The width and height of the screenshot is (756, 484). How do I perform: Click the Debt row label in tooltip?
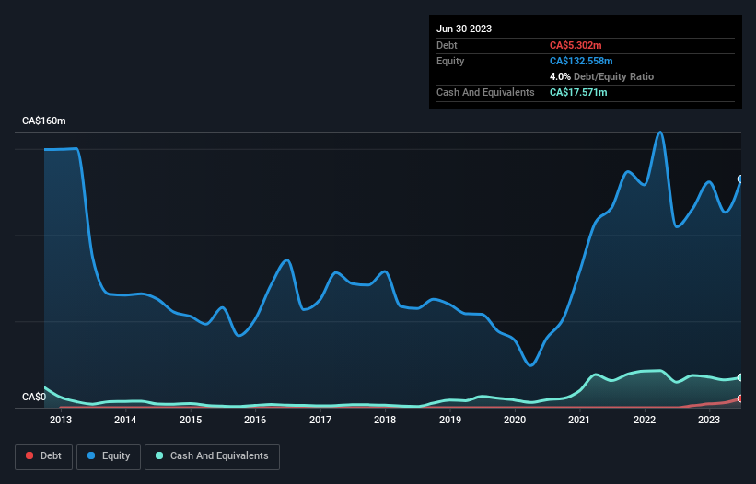click(x=447, y=45)
